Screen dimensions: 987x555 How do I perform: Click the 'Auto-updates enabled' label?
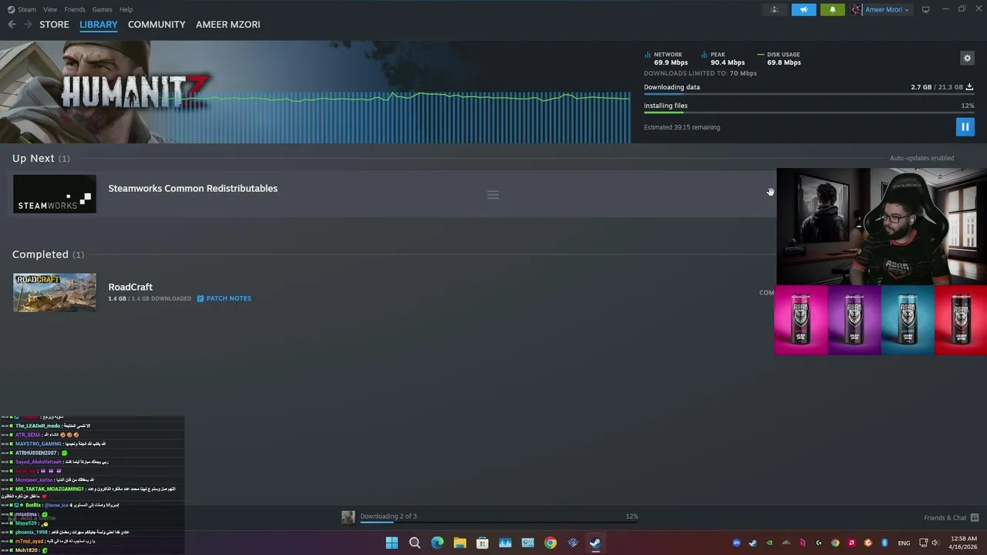pos(921,158)
